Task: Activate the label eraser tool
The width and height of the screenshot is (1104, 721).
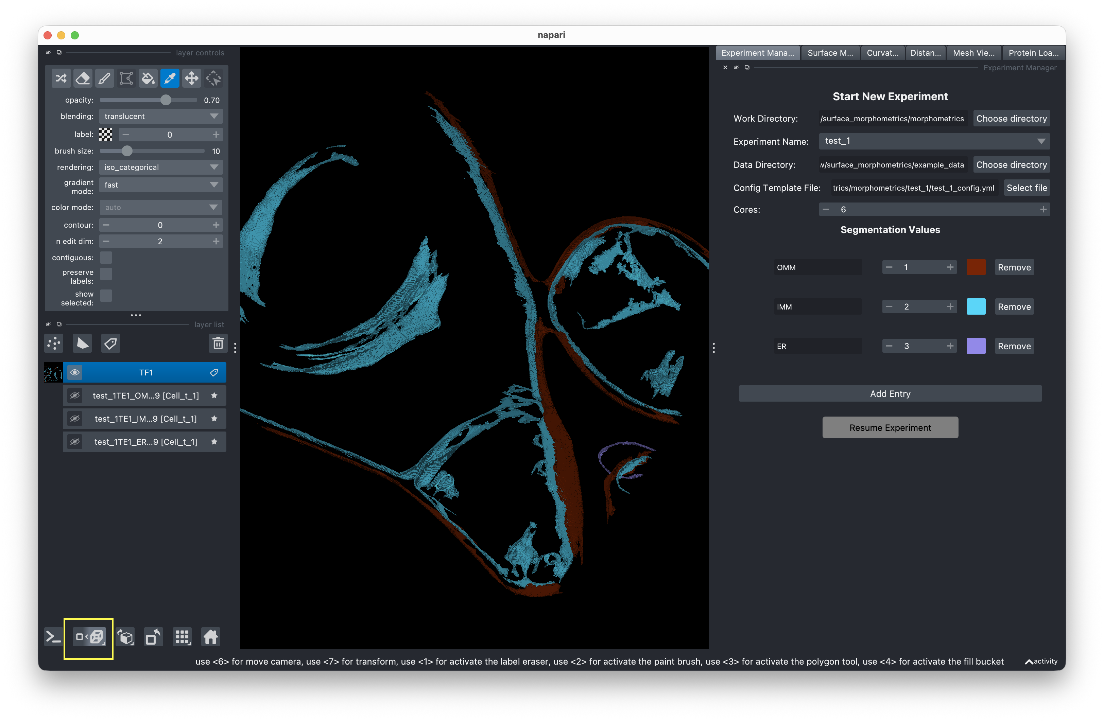Action: tap(83, 78)
